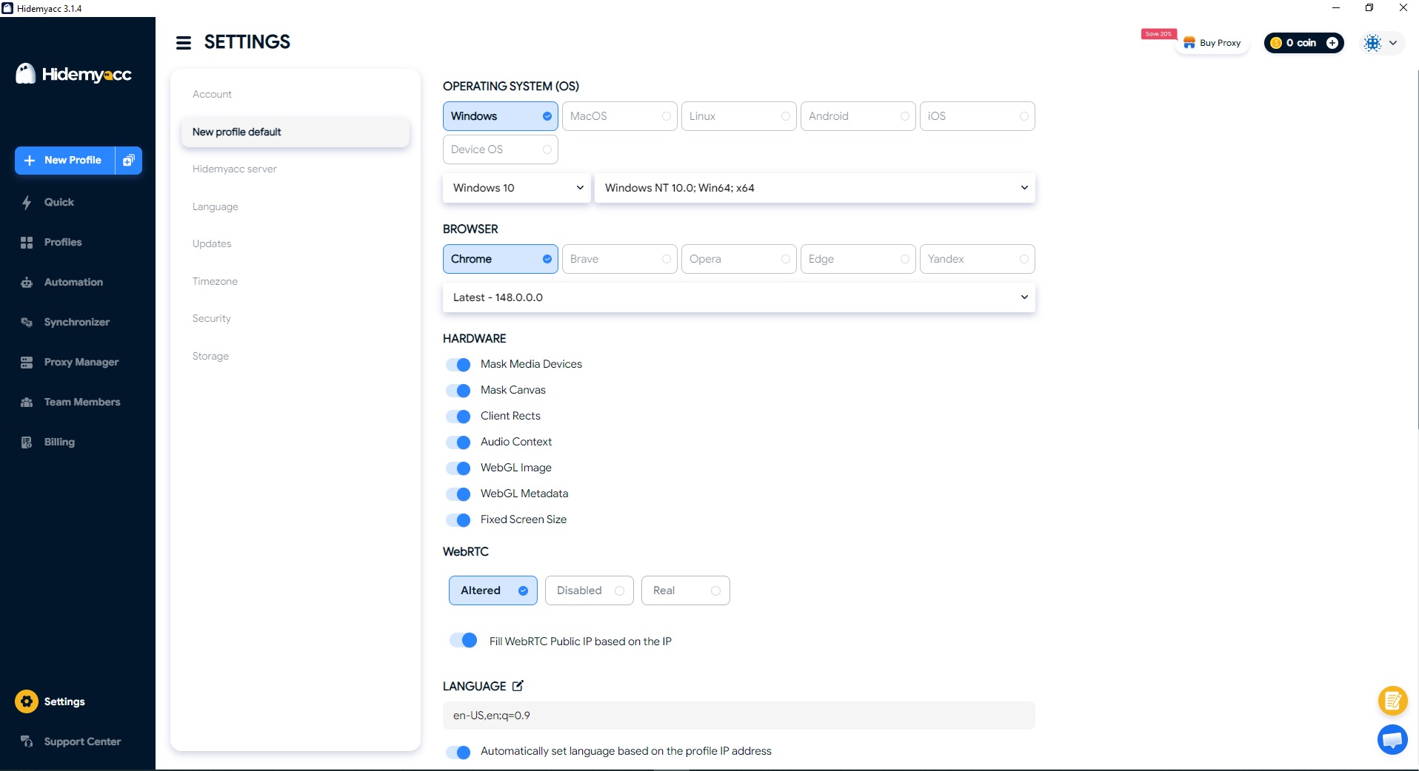Set WebRTC mode to Disabled
Screen dimensions: 1419x771
590,590
